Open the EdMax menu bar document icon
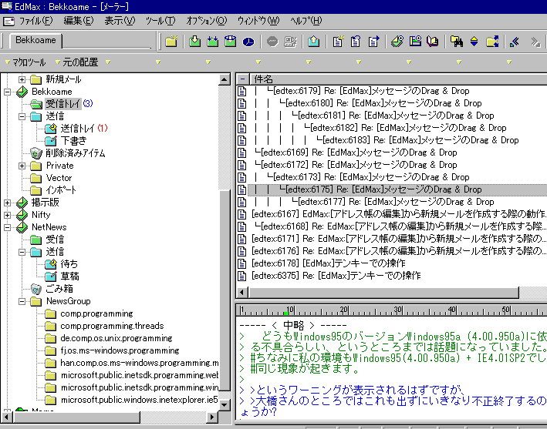This screenshot has height=429, width=547. pos(8,21)
